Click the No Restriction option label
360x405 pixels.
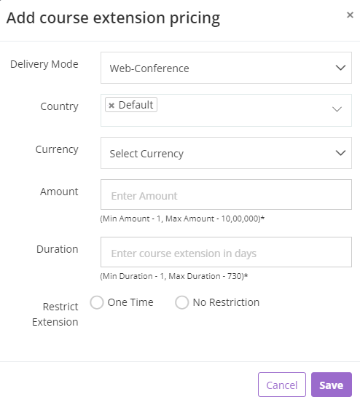(x=226, y=302)
